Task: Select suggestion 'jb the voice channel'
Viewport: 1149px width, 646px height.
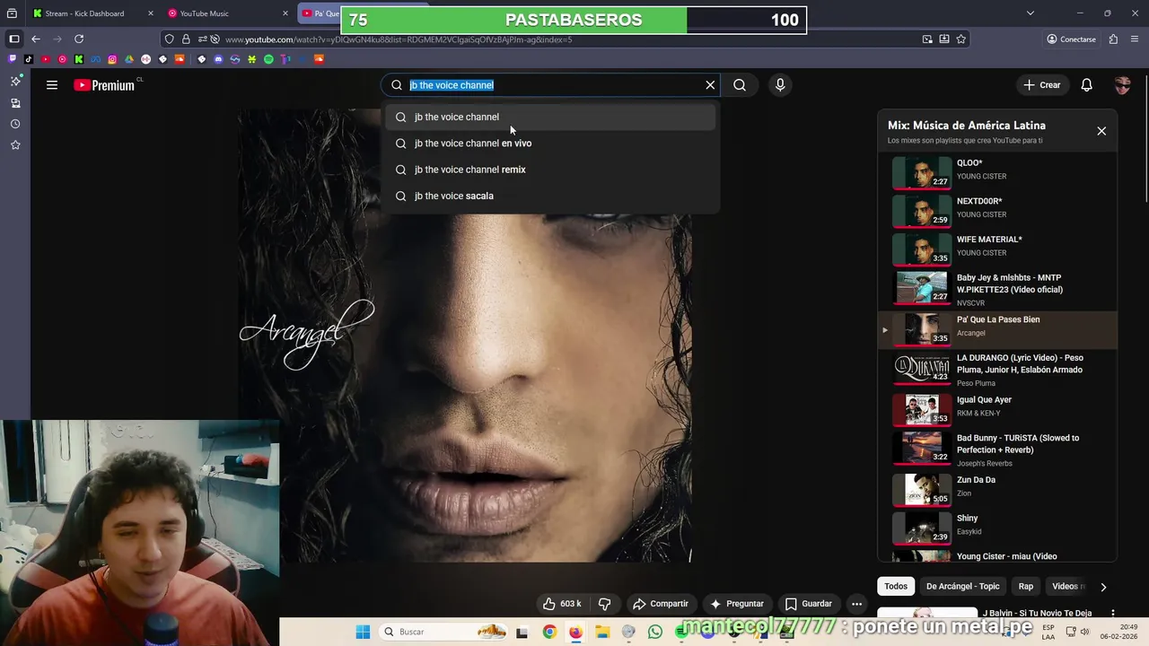Action: coord(551,117)
